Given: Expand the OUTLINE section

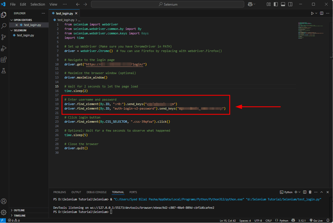Looking at the screenshot, I should pos(19,210).
